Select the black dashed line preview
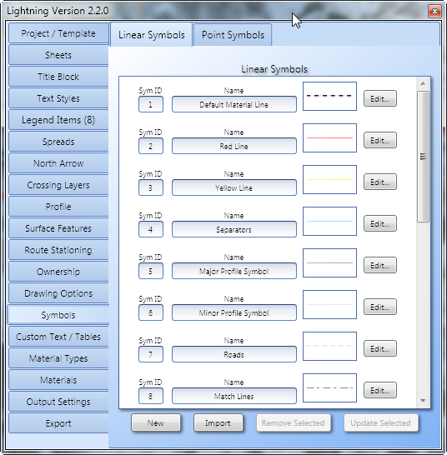The image size is (447, 455). point(329,97)
